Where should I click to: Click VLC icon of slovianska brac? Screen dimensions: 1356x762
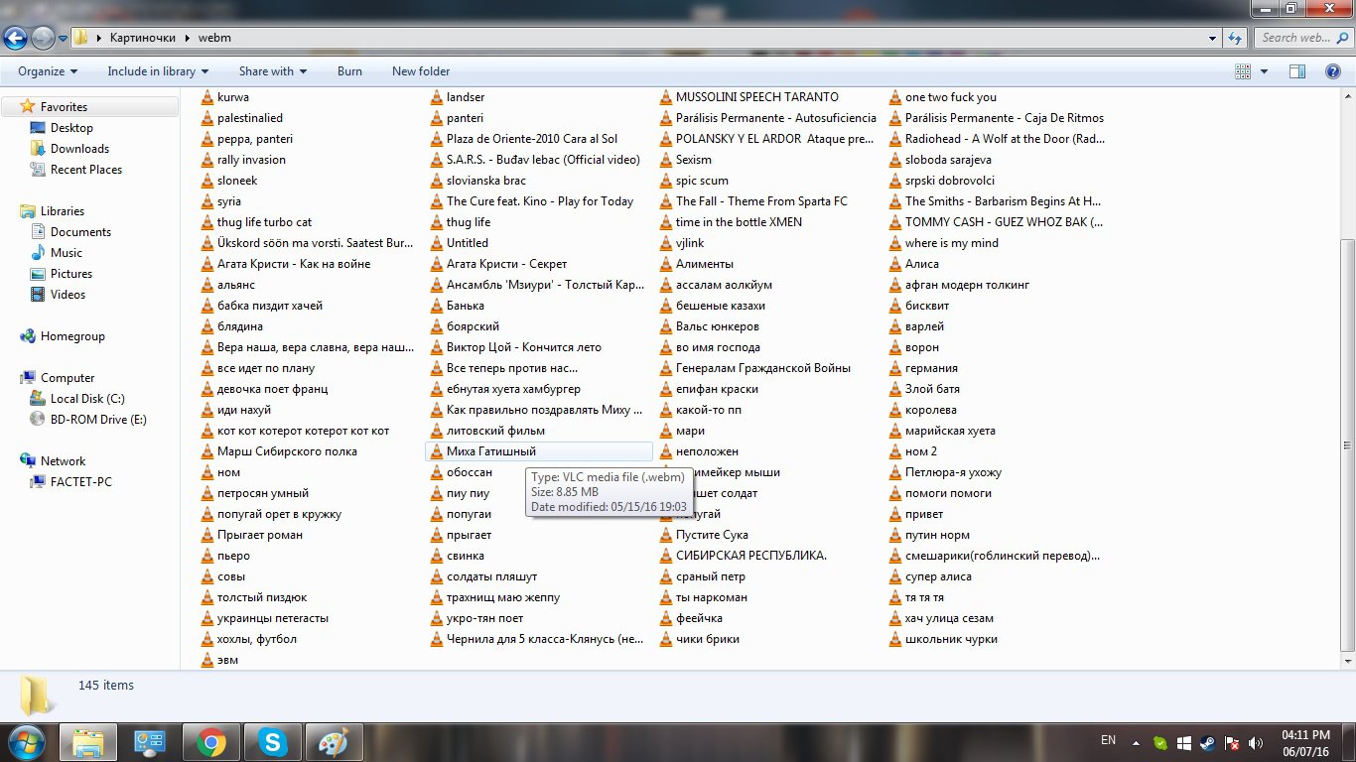[436, 181]
